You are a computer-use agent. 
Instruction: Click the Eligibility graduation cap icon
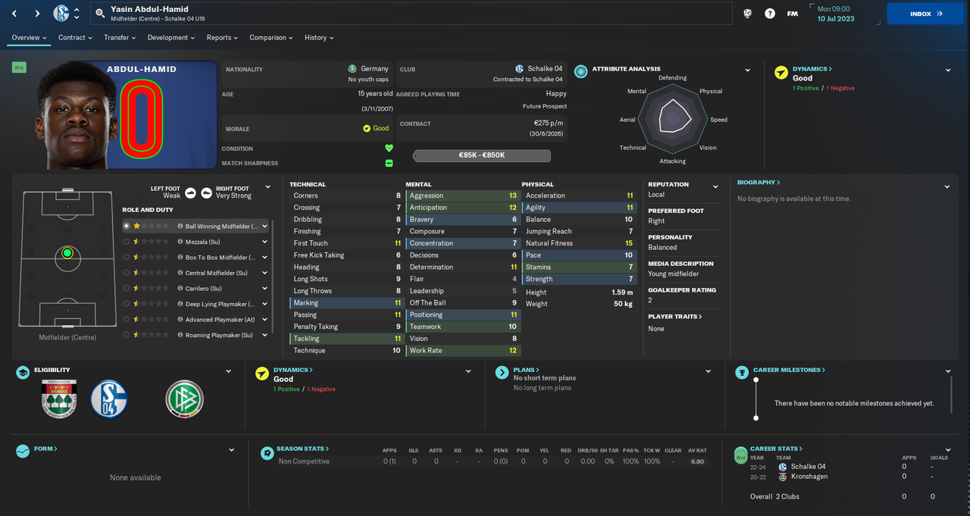click(x=23, y=373)
